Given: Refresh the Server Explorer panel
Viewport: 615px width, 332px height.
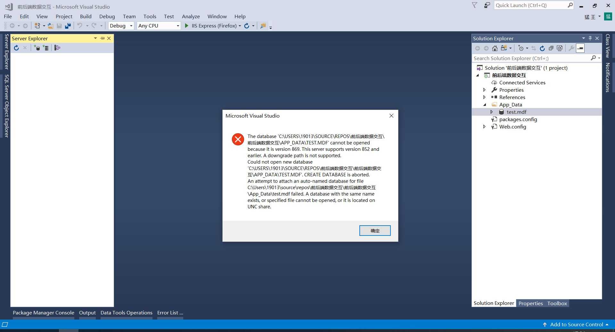Looking at the screenshot, I should (x=16, y=48).
